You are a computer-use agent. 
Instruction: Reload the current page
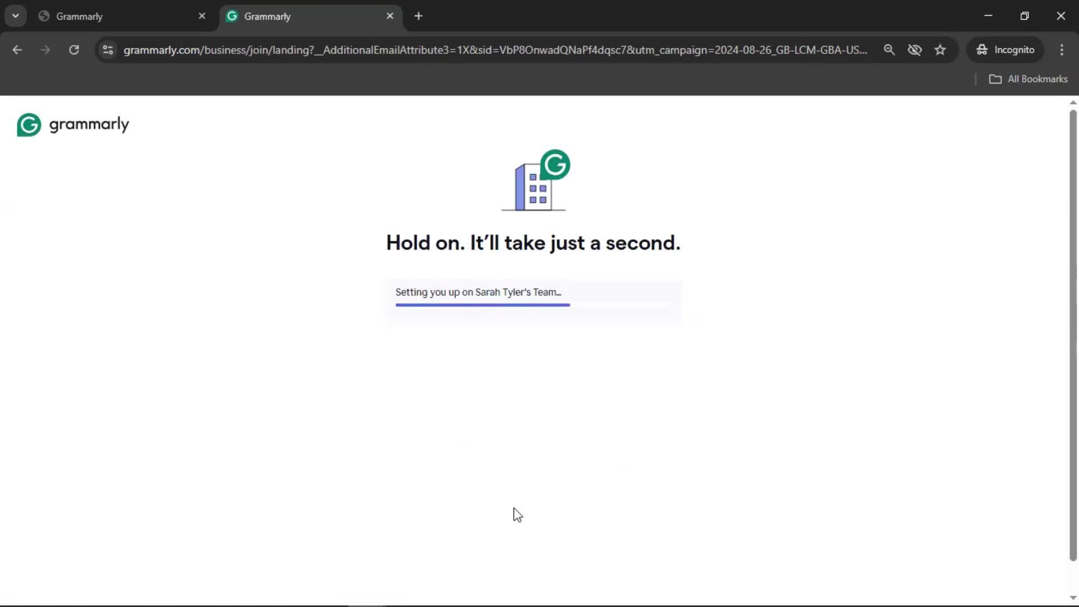[x=74, y=50]
